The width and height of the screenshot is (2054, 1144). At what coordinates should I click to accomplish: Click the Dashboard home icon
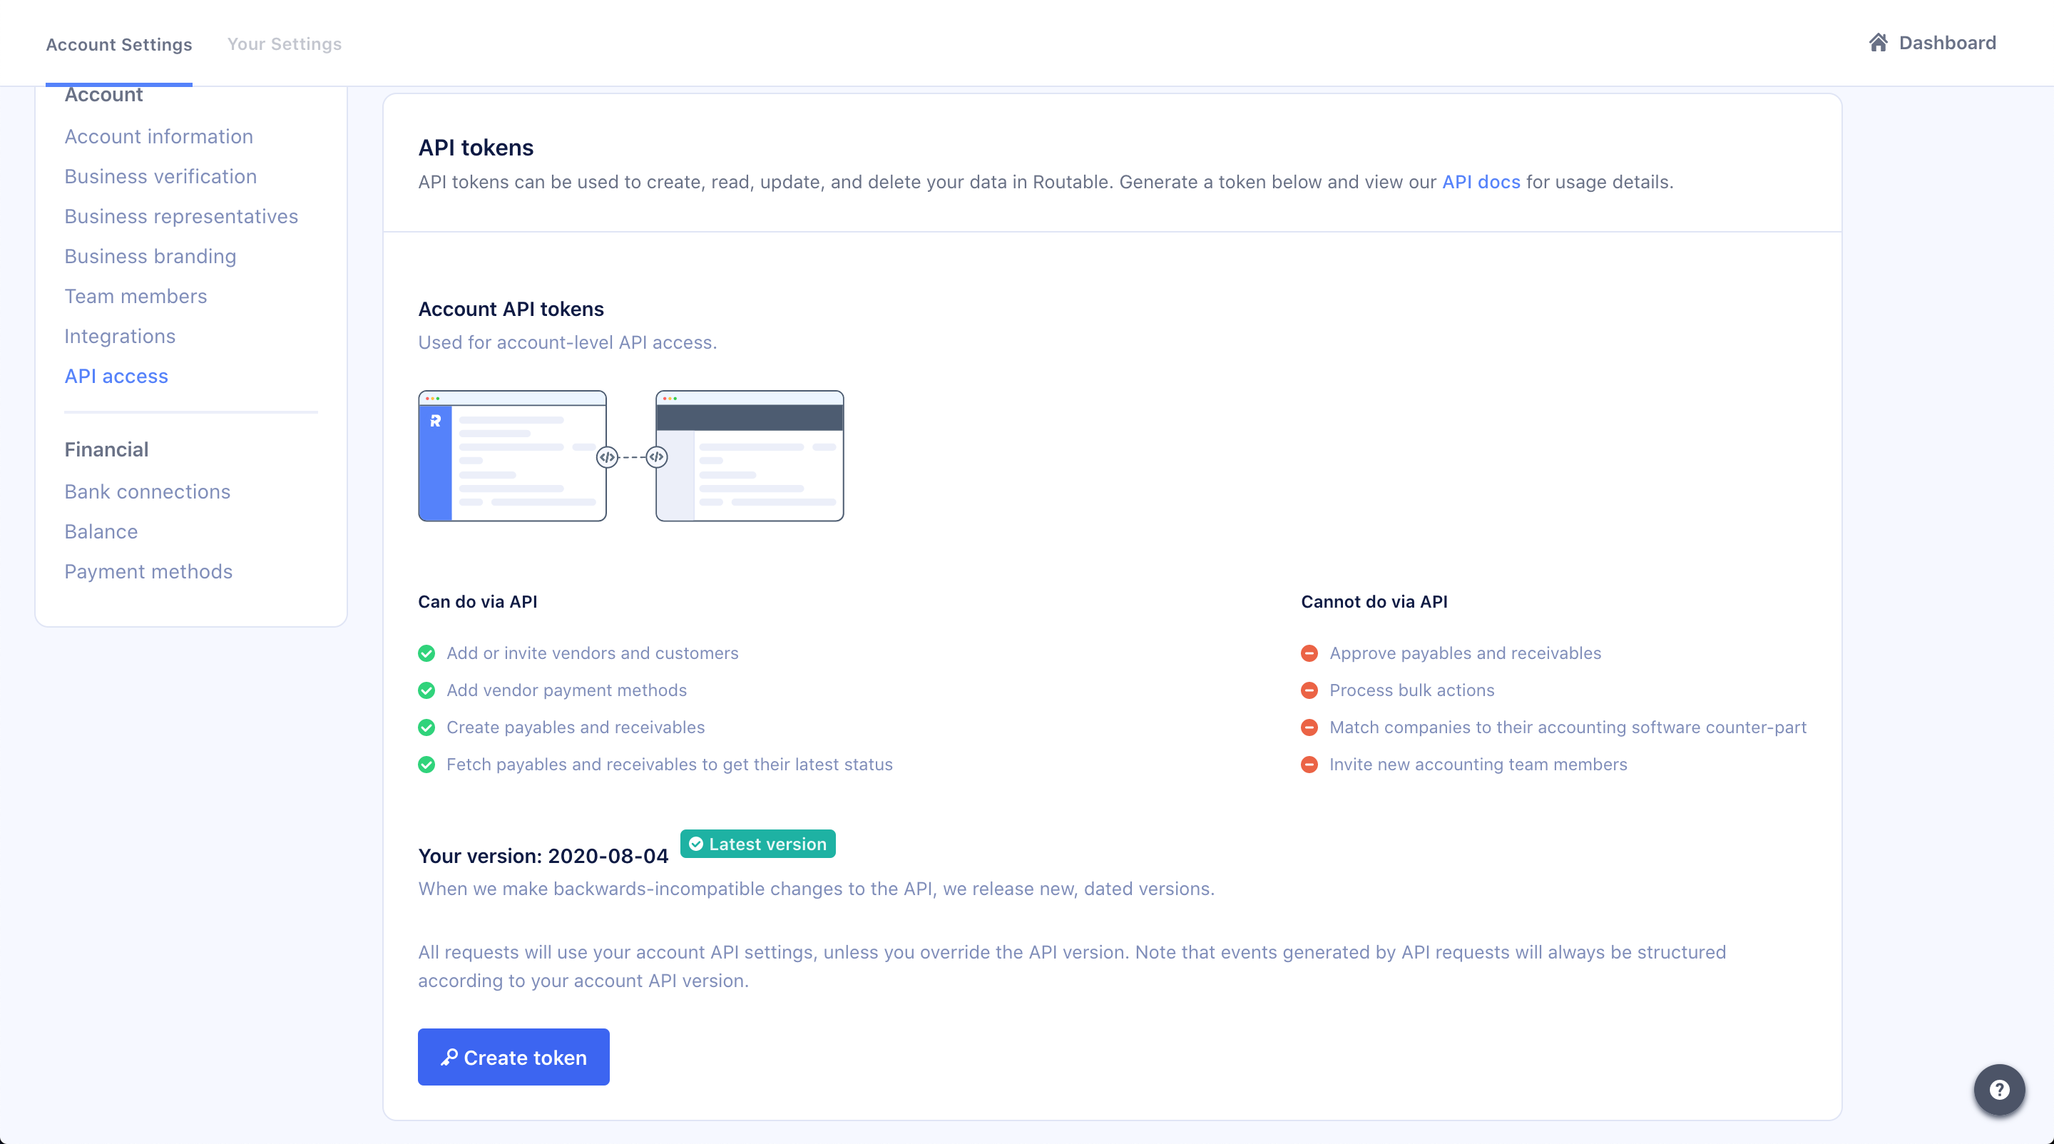click(1878, 42)
